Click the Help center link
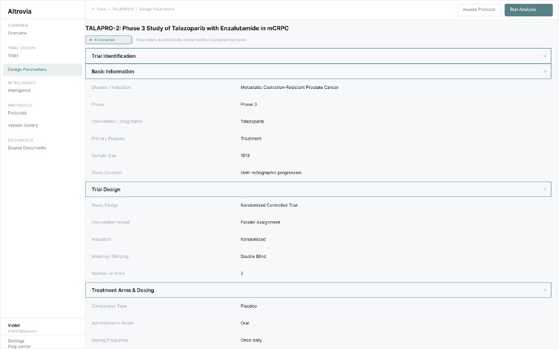Screen dimensions: 559x349 pyautogui.click(x=18, y=346)
